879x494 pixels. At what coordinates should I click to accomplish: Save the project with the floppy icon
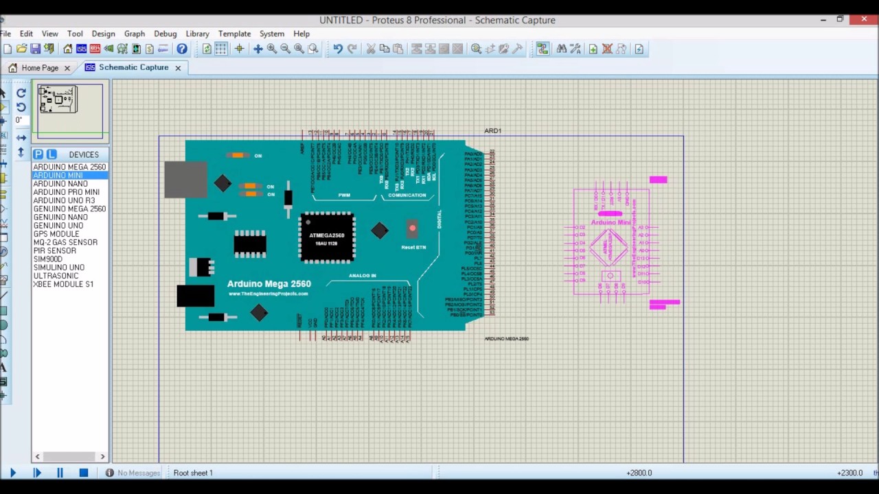[x=35, y=49]
